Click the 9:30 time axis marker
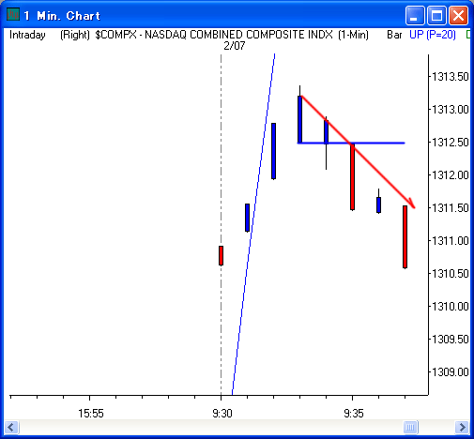This screenshot has height=439, width=474. click(x=222, y=414)
